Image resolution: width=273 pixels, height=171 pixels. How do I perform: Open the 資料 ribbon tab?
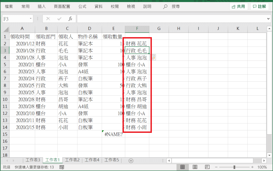pos(98,6)
